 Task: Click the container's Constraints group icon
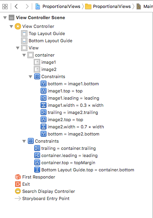[37, 77]
